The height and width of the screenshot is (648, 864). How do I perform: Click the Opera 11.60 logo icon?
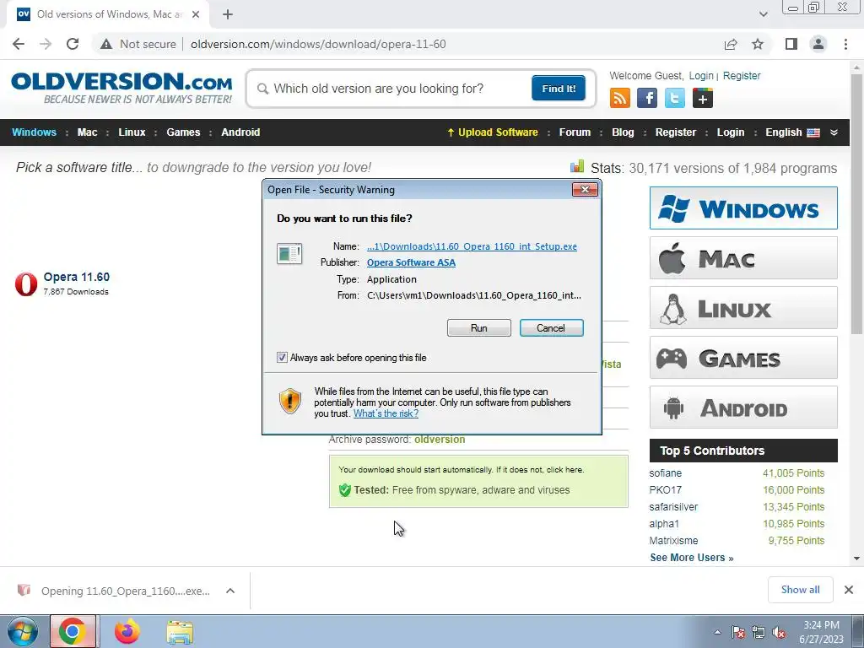click(26, 283)
